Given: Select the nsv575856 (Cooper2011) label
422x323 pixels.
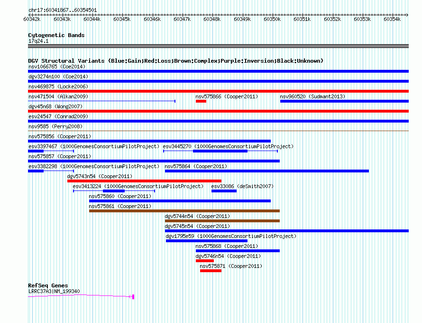Looking at the screenshot, I should pos(60,136).
